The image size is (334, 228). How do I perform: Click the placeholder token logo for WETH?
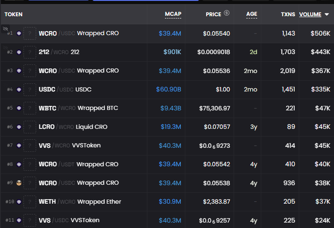pos(30,202)
